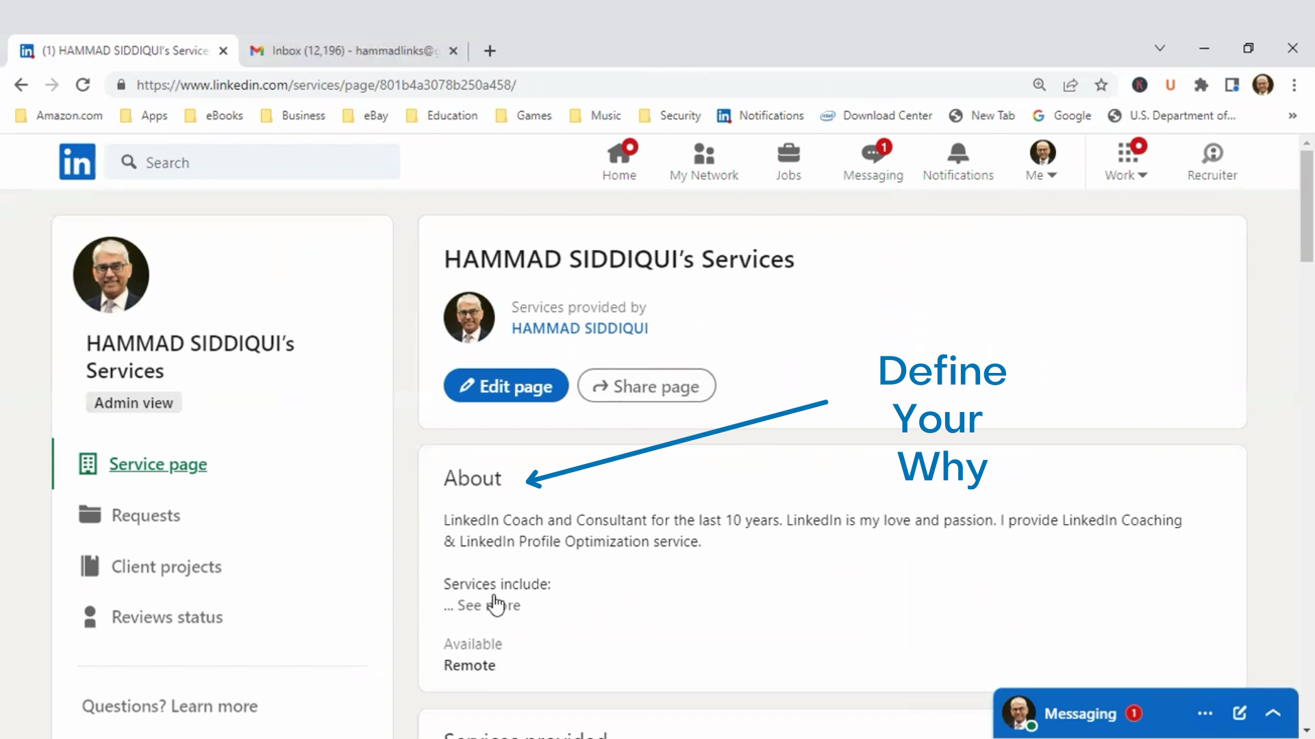Open Client projects in the left sidebar

[x=166, y=567]
